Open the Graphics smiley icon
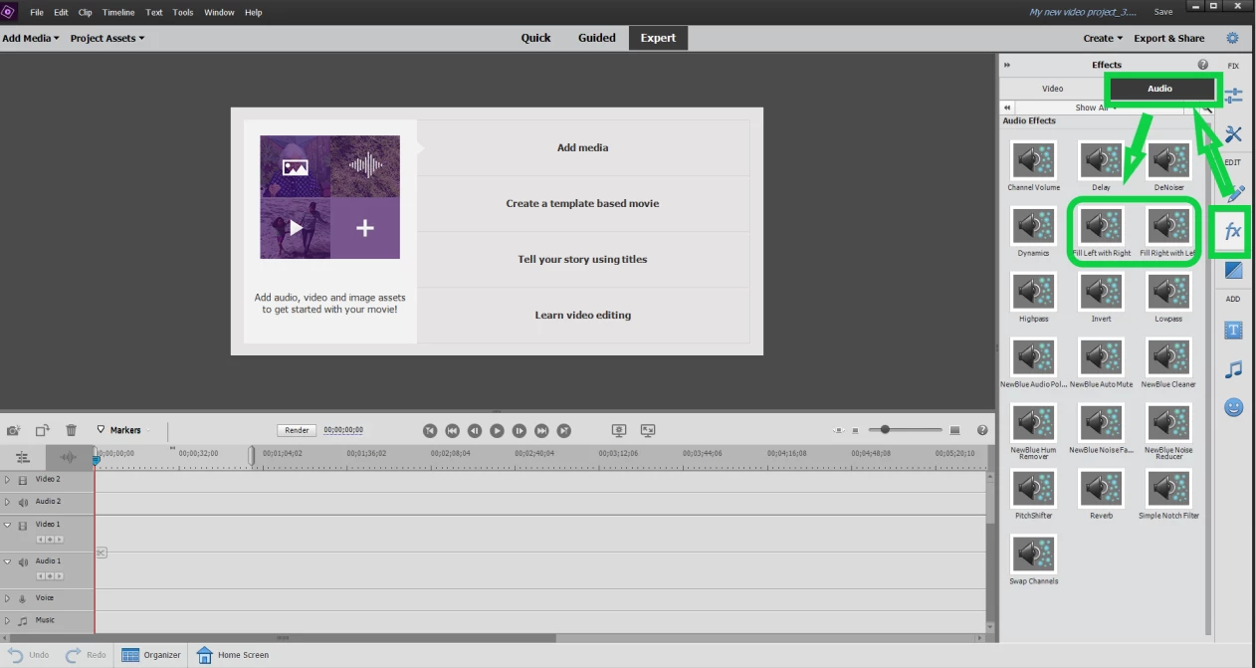 1233,407
